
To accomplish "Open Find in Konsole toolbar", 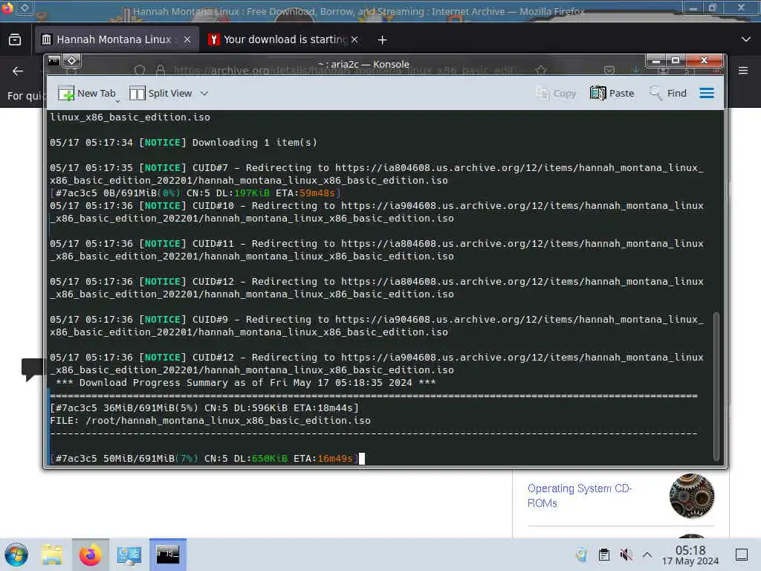I will [668, 93].
